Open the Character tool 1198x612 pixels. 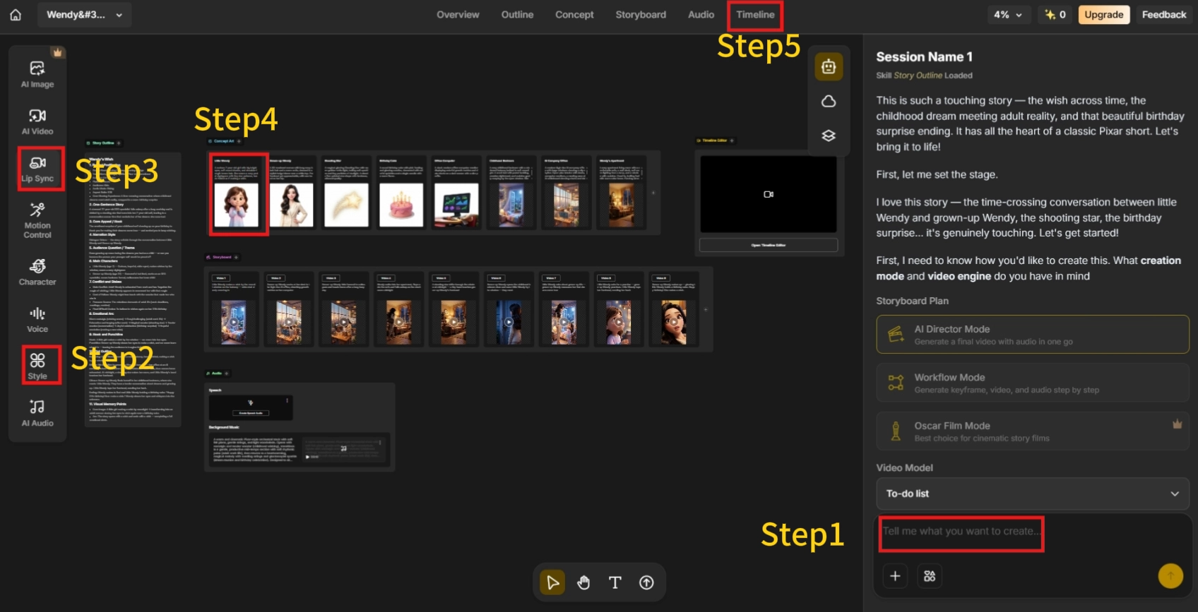coord(37,272)
